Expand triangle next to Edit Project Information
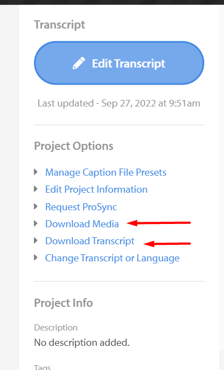 point(36,189)
